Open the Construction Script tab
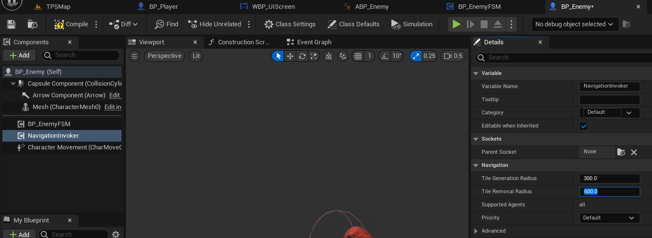Image resolution: width=652 pixels, height=238 pixels. 243,42
